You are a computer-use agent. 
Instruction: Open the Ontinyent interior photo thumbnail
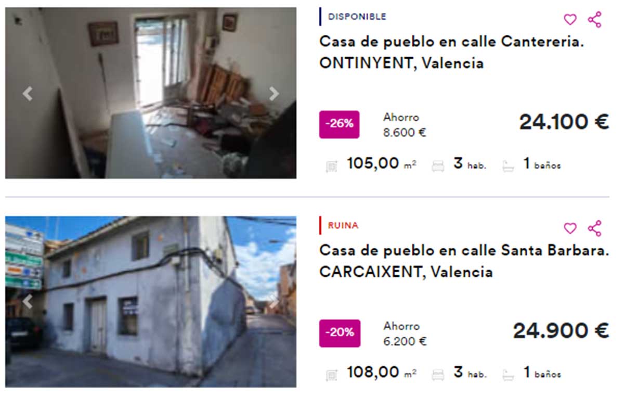(151, 93)
